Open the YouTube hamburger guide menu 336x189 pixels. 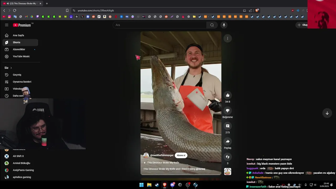[x=7, y=25]
